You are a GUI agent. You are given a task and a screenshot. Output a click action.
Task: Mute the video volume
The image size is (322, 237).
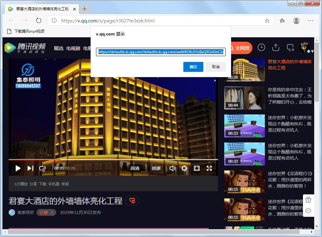pyautogui.click(x=172, y=168)
